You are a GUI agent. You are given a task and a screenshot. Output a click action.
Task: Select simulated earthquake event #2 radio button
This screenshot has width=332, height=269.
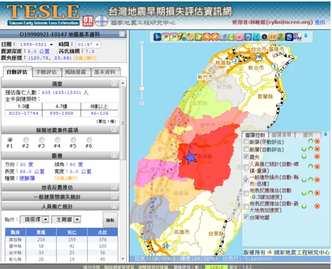26,139
